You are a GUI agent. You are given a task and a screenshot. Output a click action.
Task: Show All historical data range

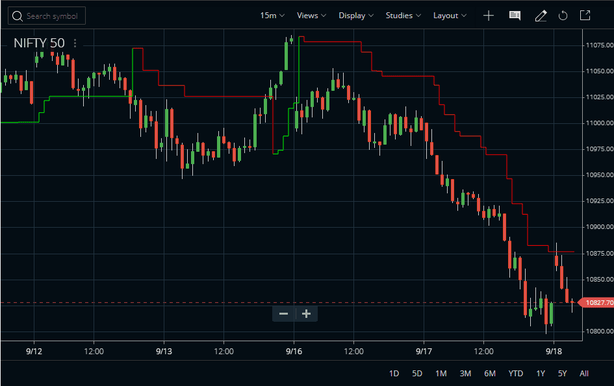[x=584, y=374]
